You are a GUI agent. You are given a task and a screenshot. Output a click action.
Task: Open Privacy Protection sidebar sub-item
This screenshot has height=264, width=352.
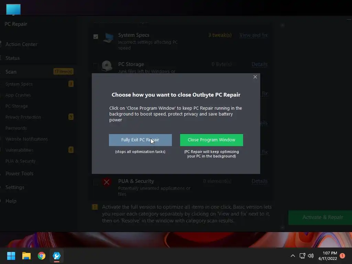coord(23,117)
